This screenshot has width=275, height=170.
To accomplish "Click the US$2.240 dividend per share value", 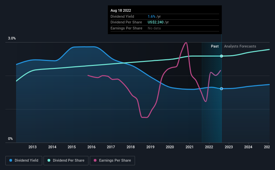I will pyautogui.click(x=155, y=22).
